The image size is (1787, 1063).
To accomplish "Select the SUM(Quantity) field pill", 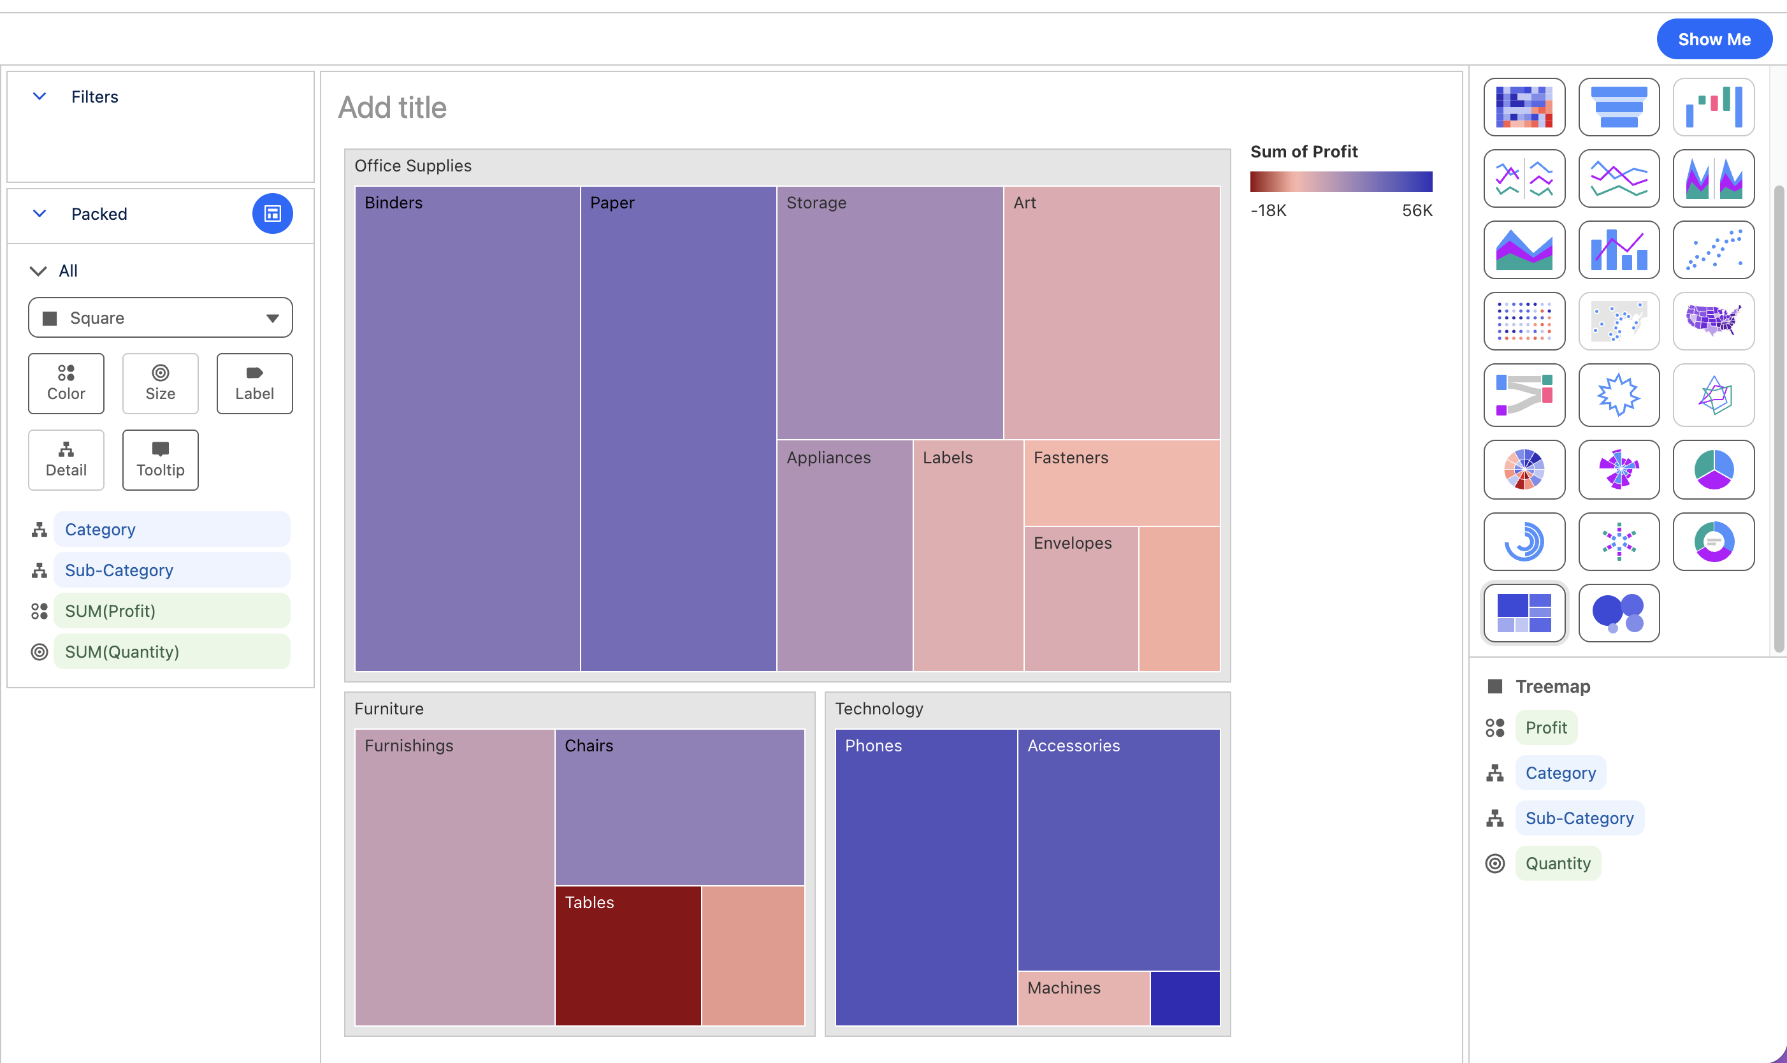I will (x=172, y=652).
